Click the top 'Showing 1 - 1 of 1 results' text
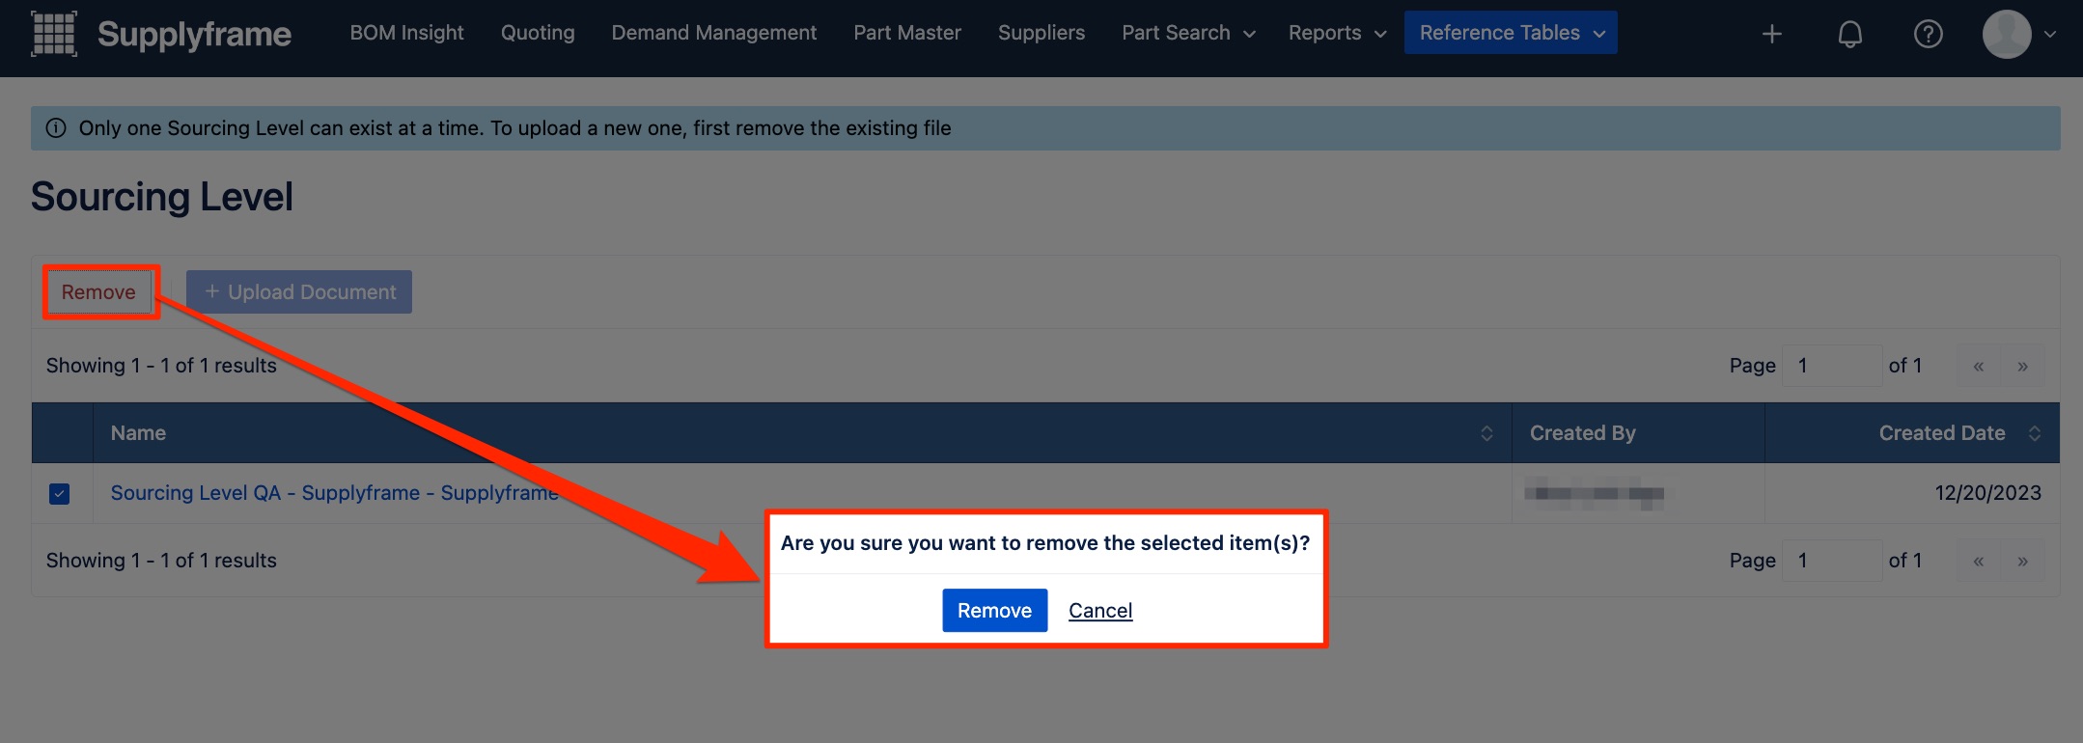The height and width of the screenshot is (743, 2083). click(161, 366)
